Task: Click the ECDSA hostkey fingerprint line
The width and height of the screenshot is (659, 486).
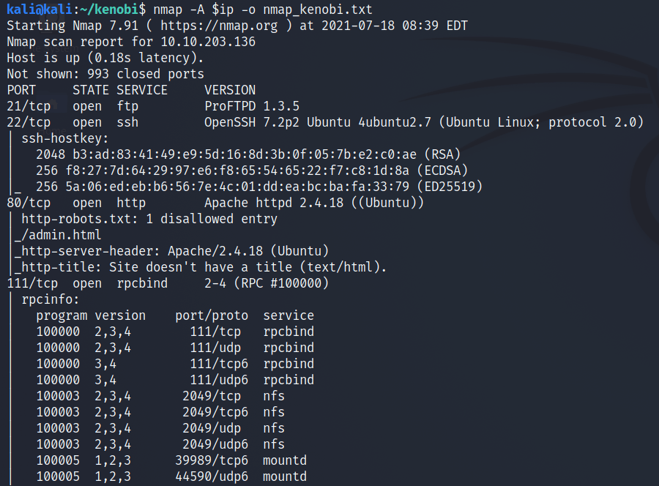Action: (252, 171)
